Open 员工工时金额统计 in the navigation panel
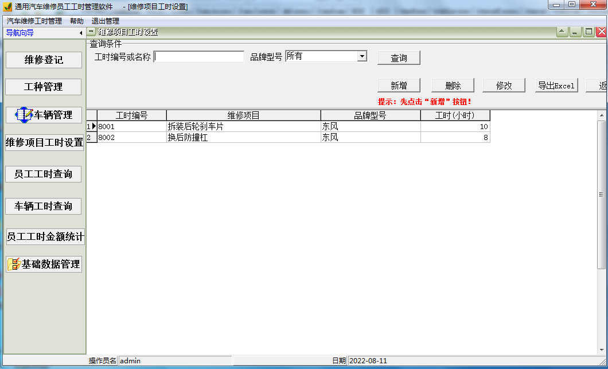This screenshot has width=608, height=369. pyautogui.click(x=45, y=236)
